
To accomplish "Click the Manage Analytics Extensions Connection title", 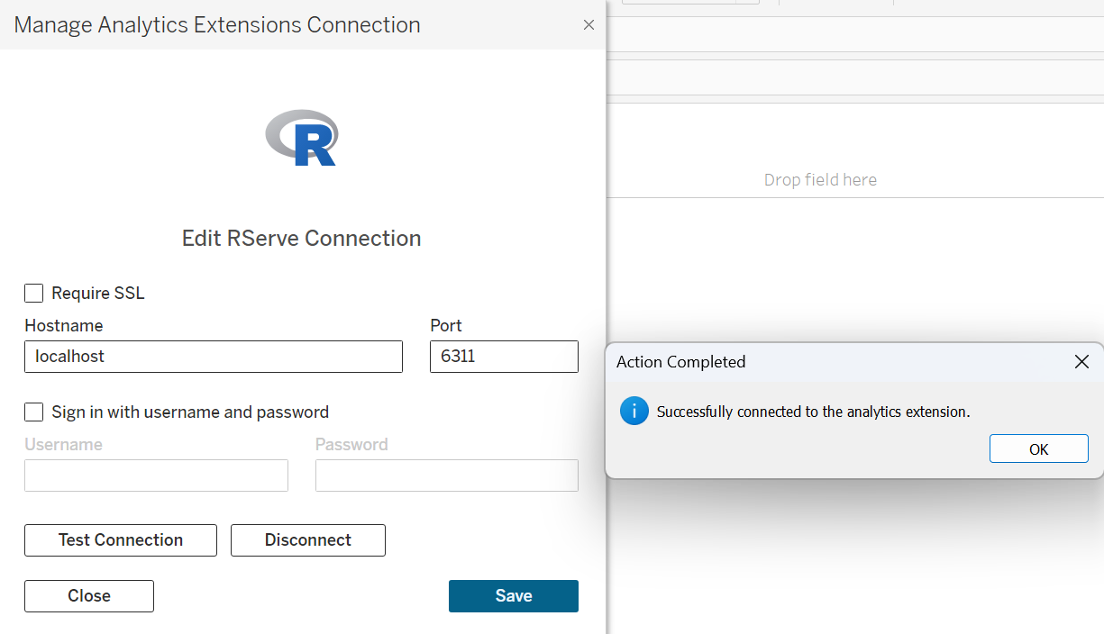I will coord(217,25).
